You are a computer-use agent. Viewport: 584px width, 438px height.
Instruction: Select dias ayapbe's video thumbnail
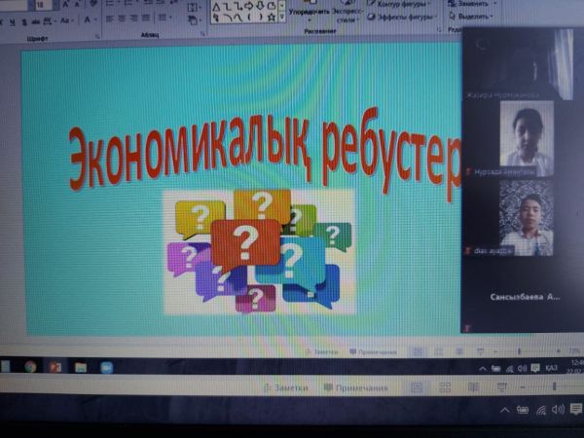(x=526, y=219)
